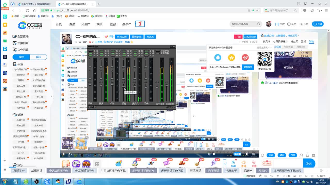The height and width of the screenshot is (185, 330).
Task: Open the new browser tab plus button
Action: click(99, 4)
